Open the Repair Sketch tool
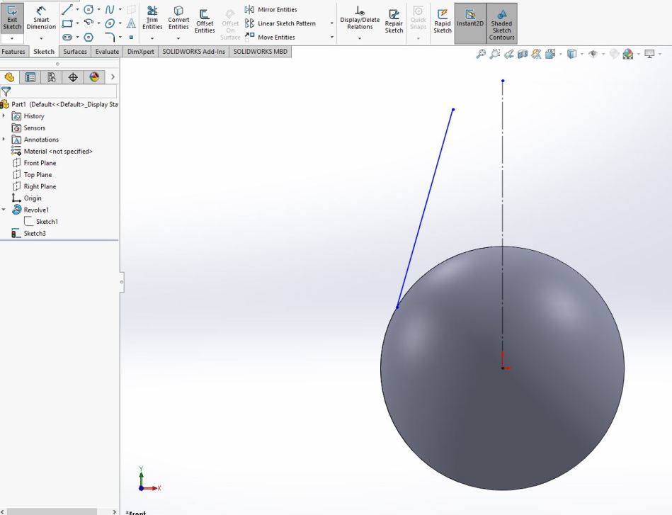 (x=394, y=19)
